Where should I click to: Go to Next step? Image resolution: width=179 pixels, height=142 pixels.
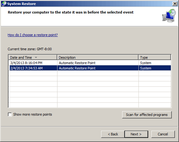click(x=136, y=134)
